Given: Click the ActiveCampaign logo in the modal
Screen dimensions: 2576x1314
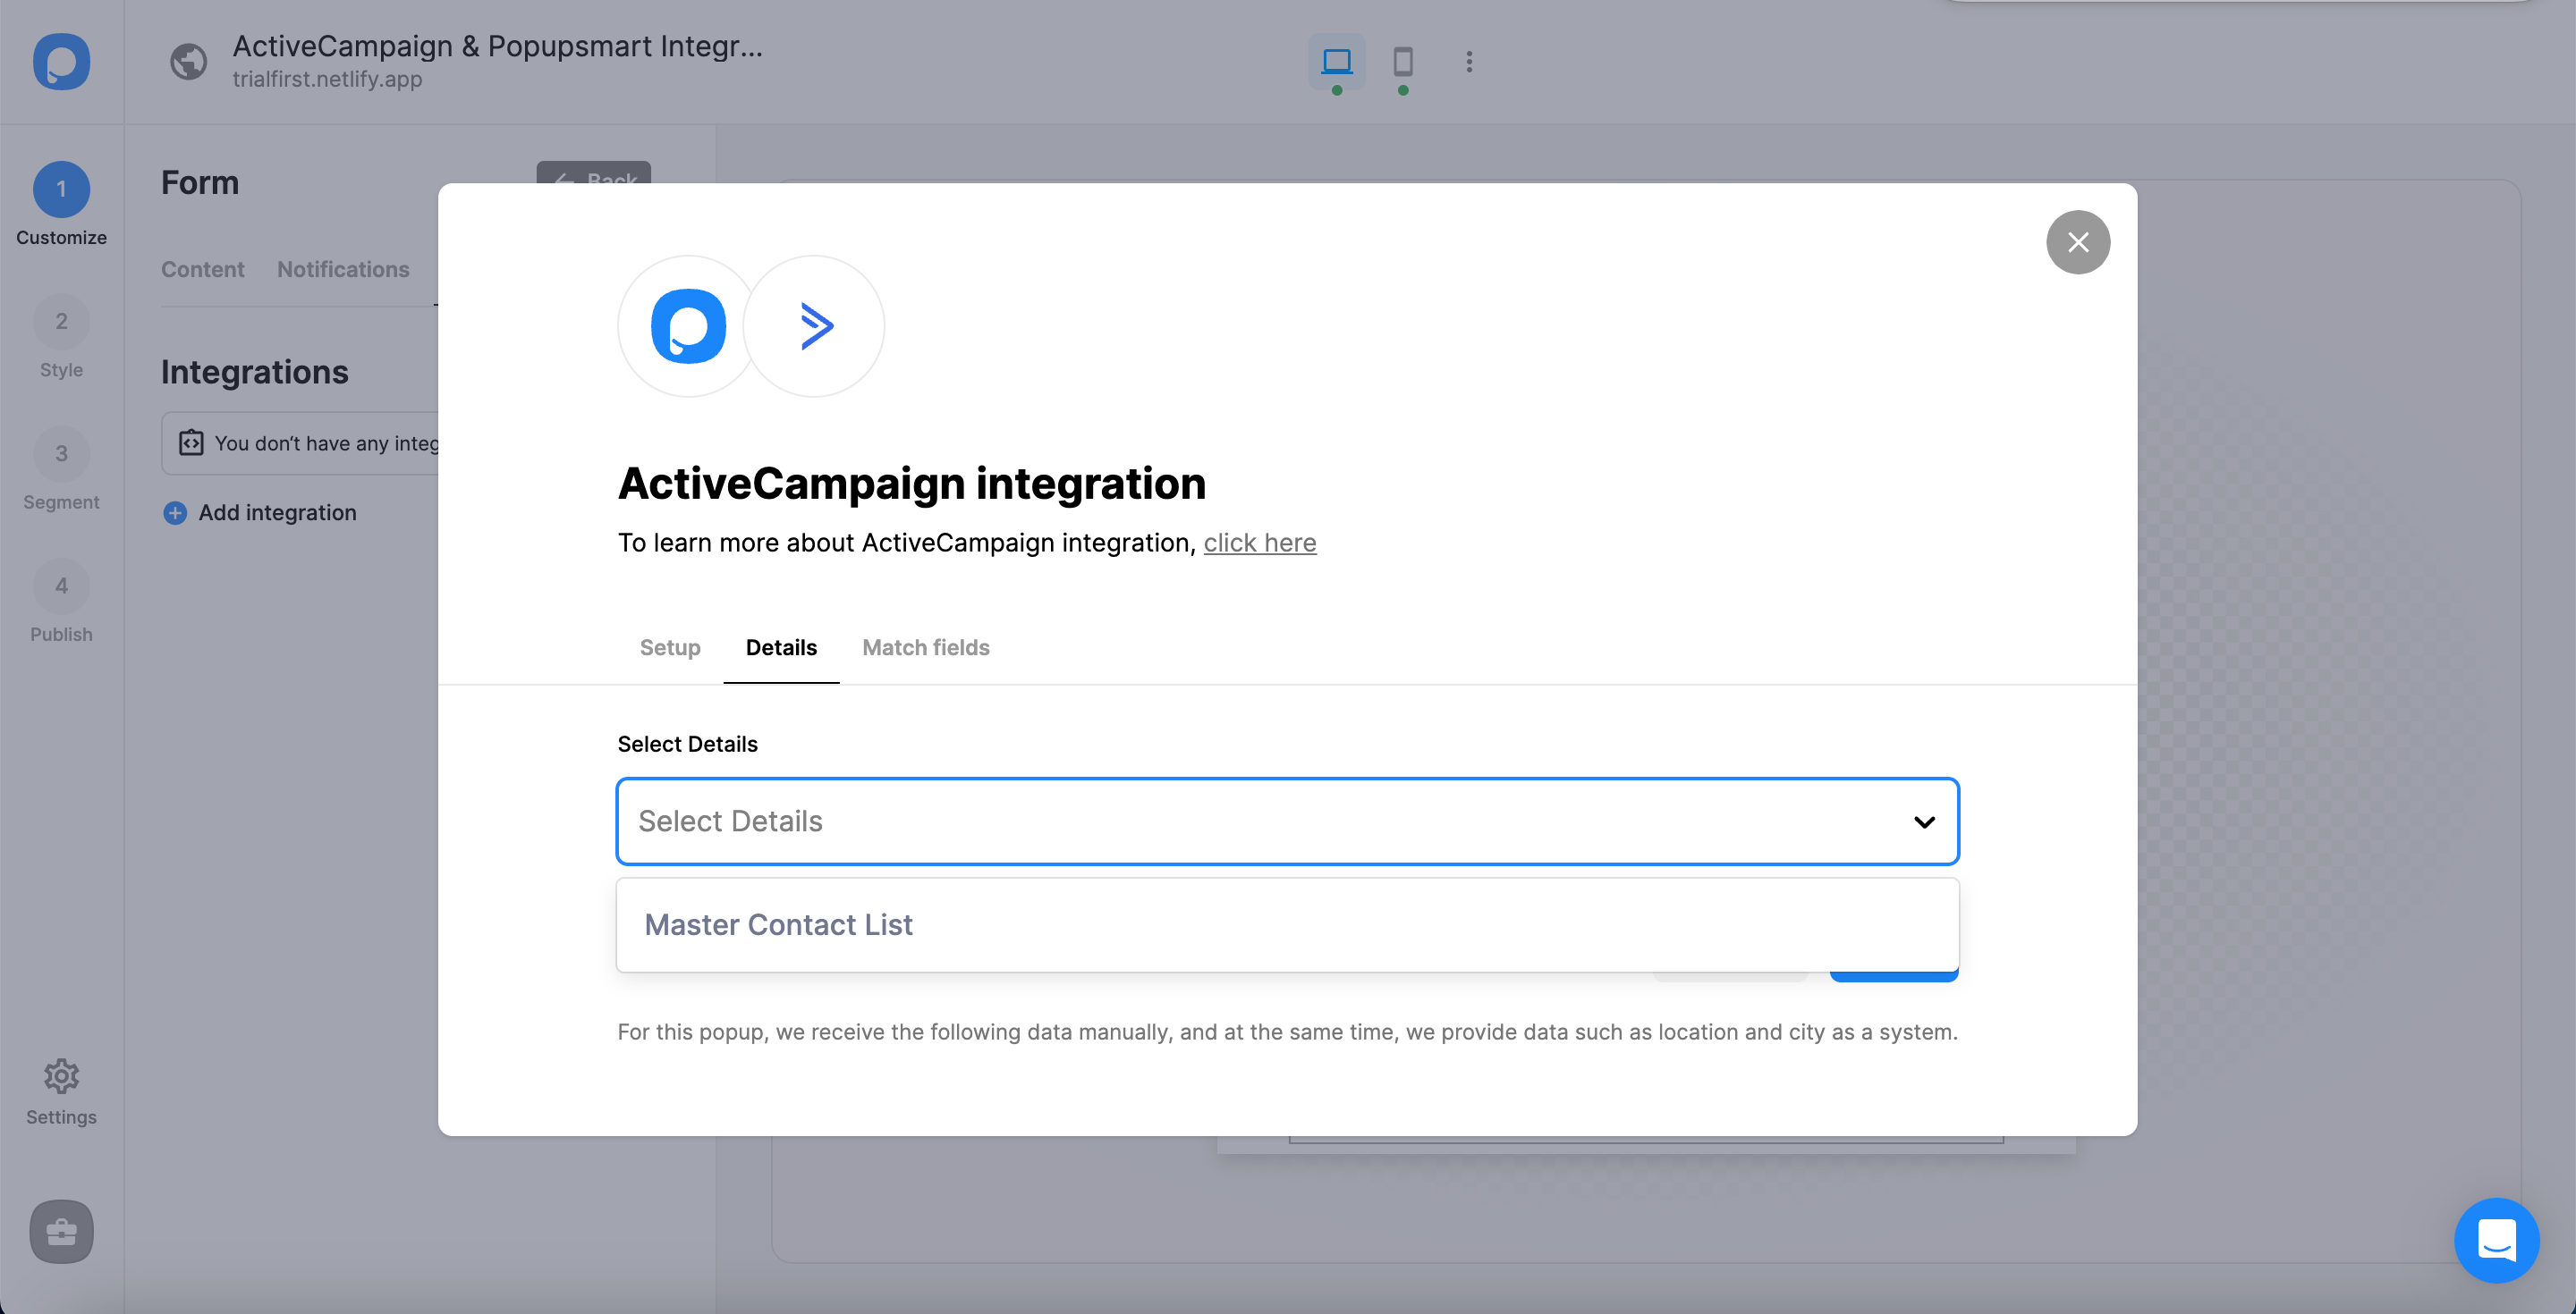Looking at the screenshot, I should click(x=814, y=325).
